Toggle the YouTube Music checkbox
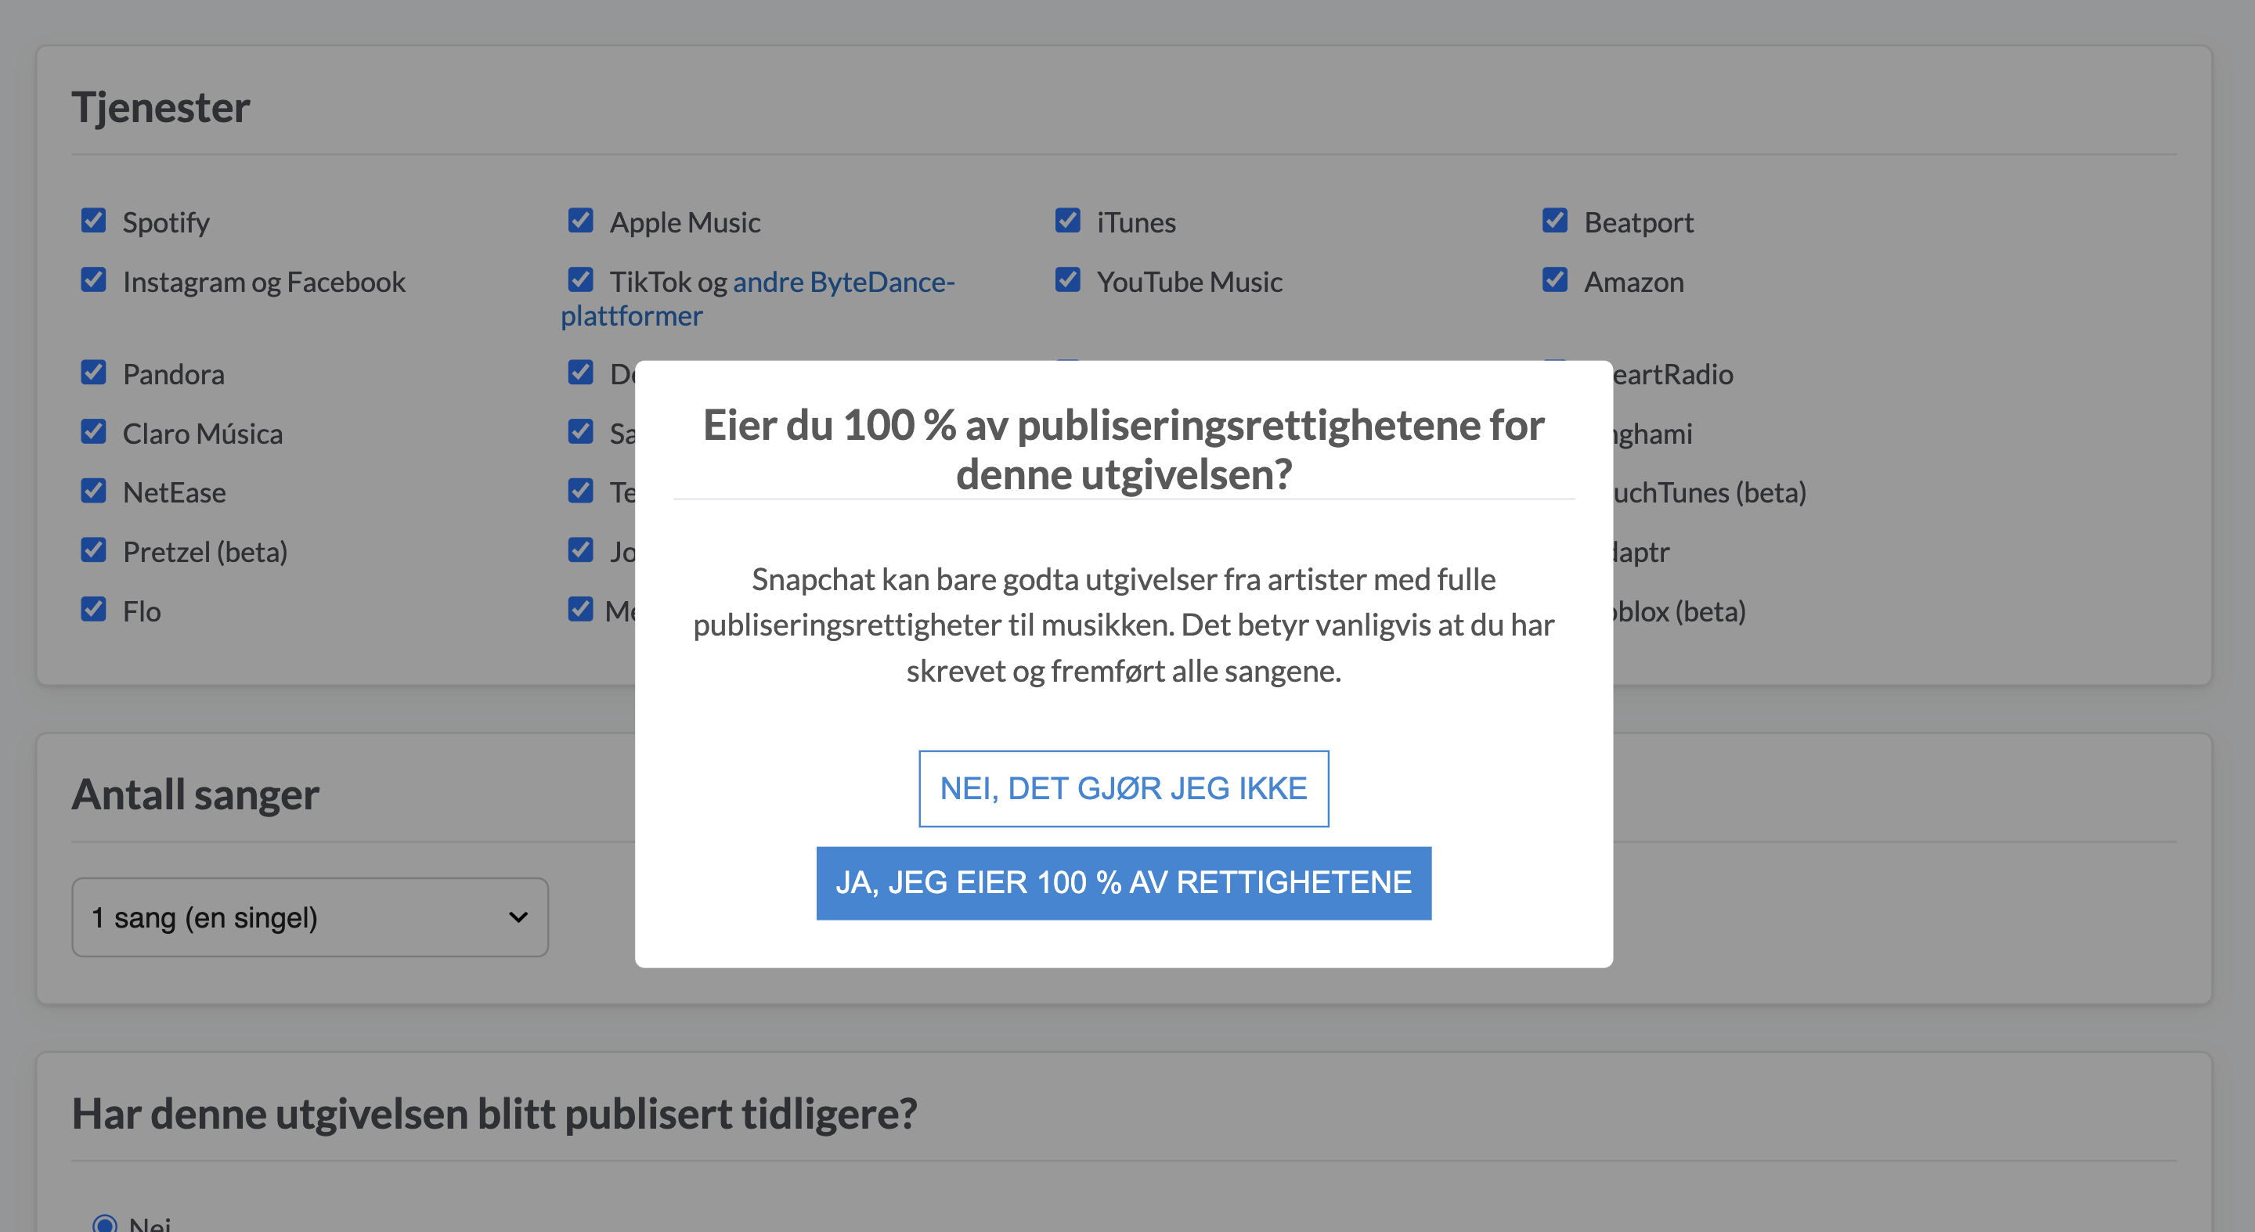2255x1232 pixels. click(x=1068, y=279)
